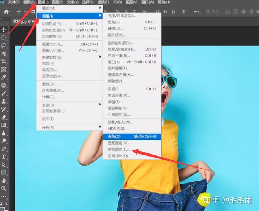Toggle the Auto-Select checkbox in options bar
The width and height of the screenshot is (259, 211).
(33, 11)
